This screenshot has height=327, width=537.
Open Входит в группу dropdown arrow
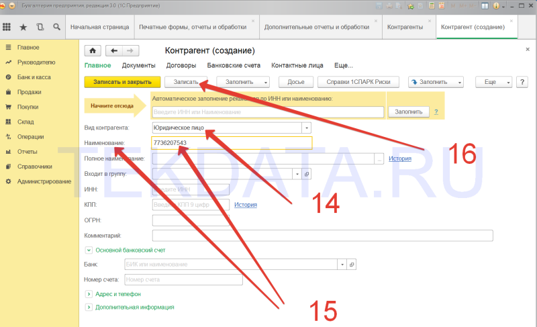(x=297, y=174)
